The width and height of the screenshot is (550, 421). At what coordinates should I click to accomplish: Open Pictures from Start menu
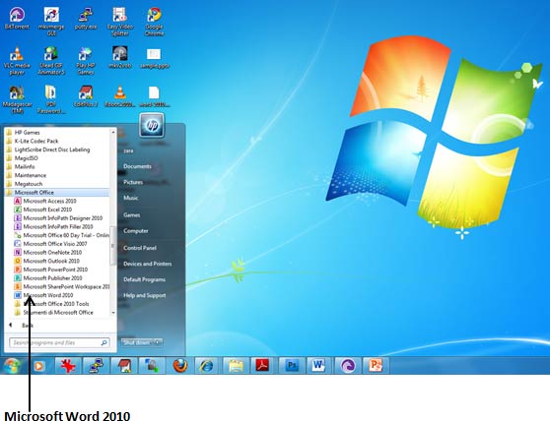(x=133, y=182)
